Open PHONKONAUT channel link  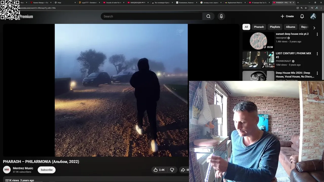(283, 61)
